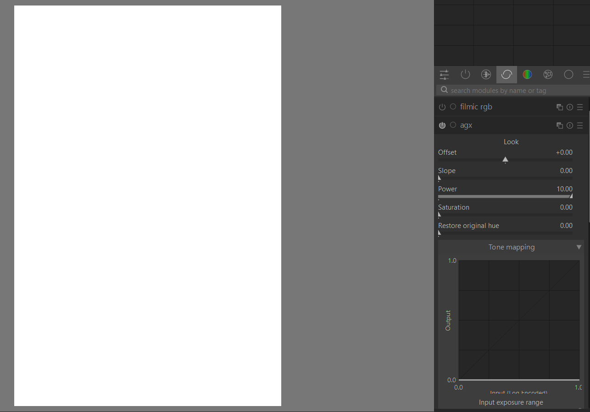Click the white image preview canvas
590x412 pixels.
coord(148,206)
